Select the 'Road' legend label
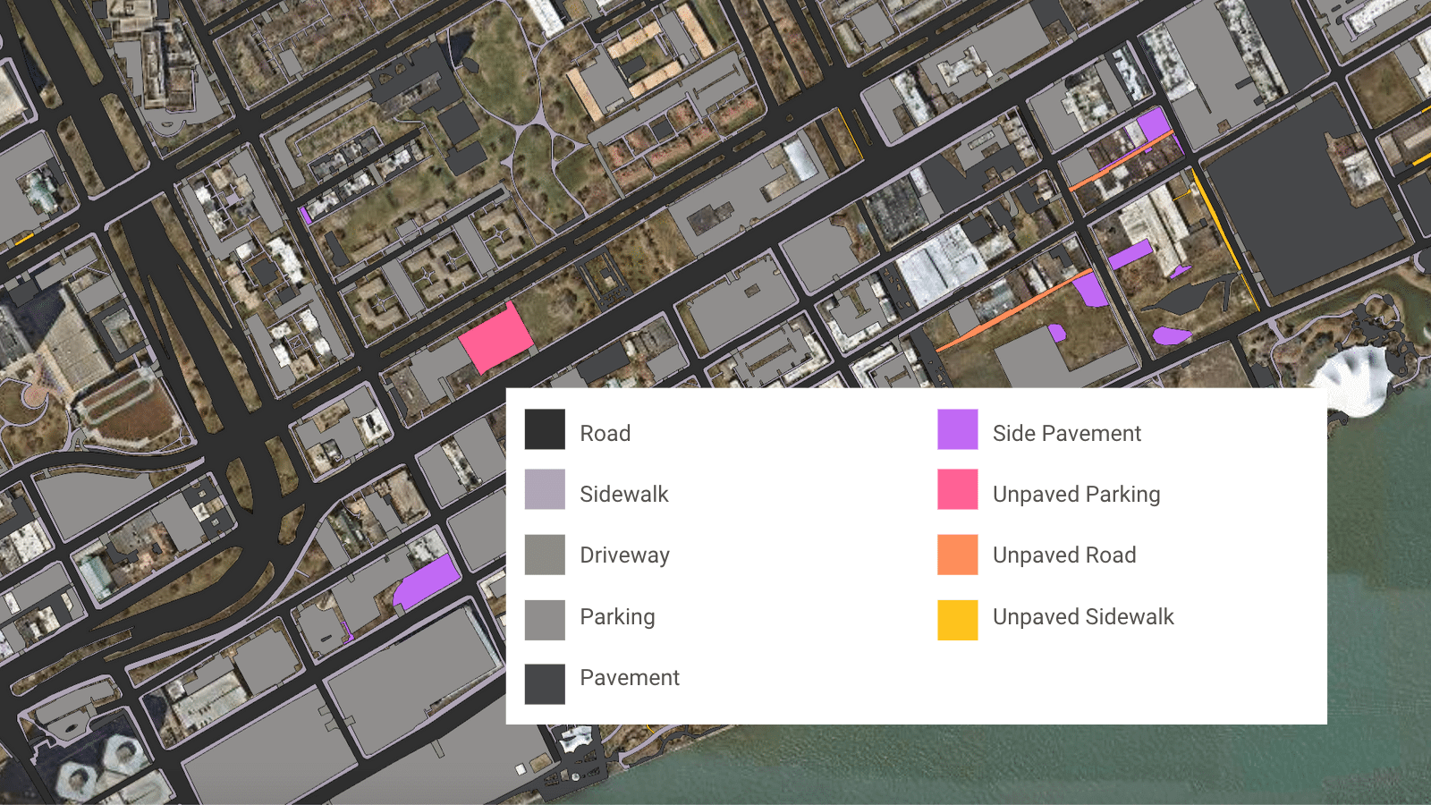 [605, 434]
